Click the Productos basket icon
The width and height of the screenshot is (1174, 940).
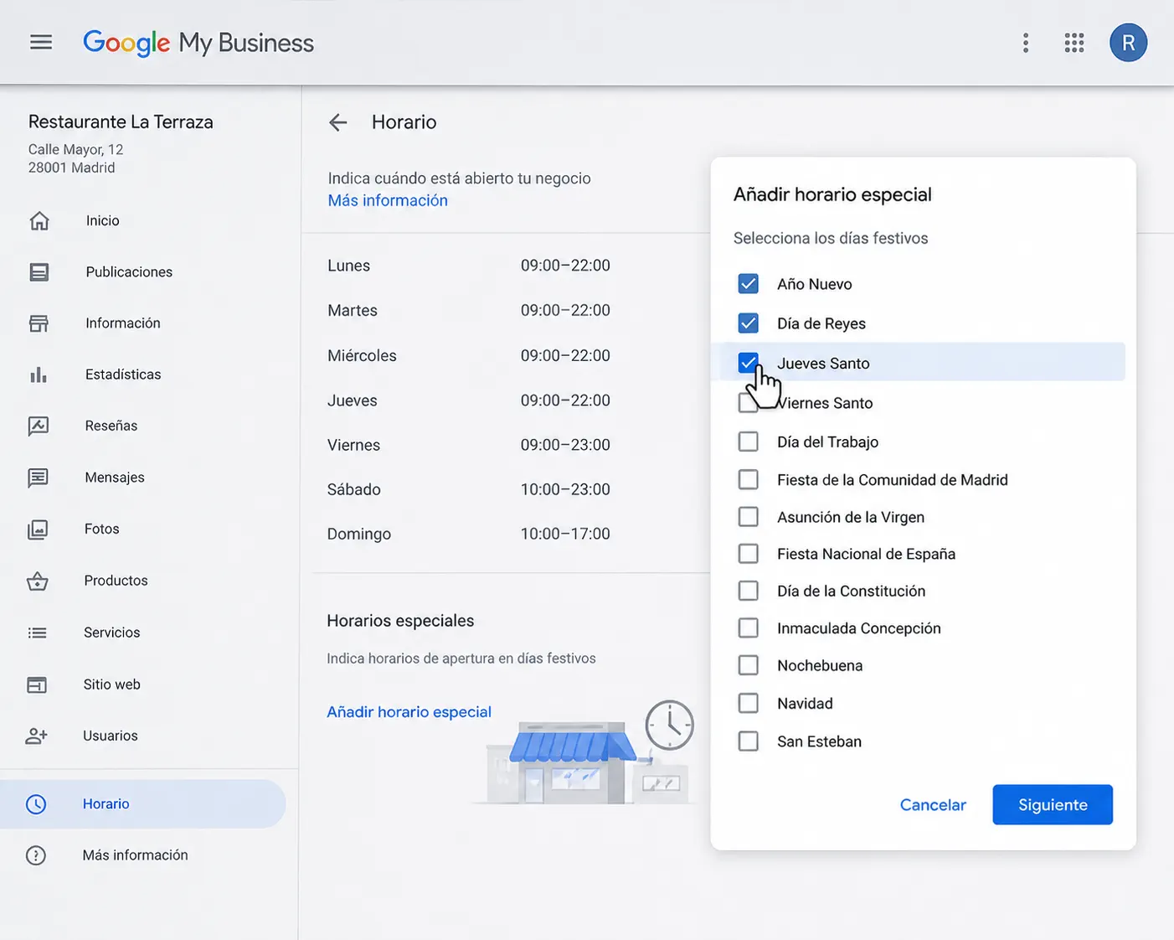(38, 581)
